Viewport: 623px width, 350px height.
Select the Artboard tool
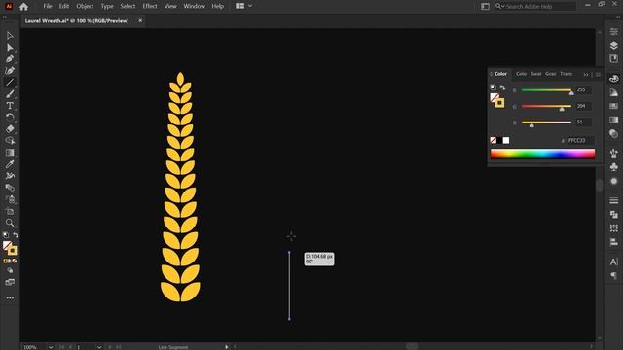[10, 211]
